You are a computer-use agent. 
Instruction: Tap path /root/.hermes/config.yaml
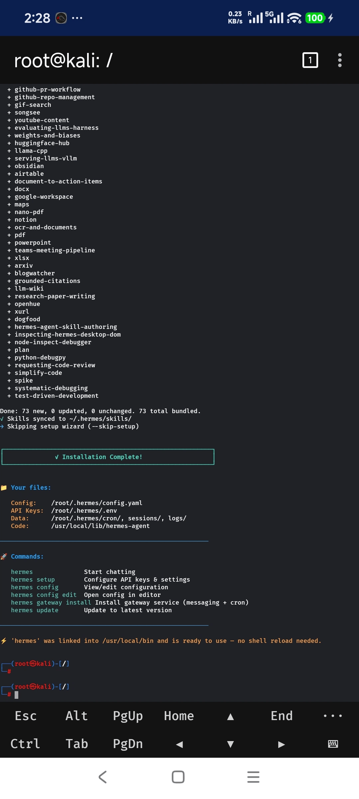[97, 503]
